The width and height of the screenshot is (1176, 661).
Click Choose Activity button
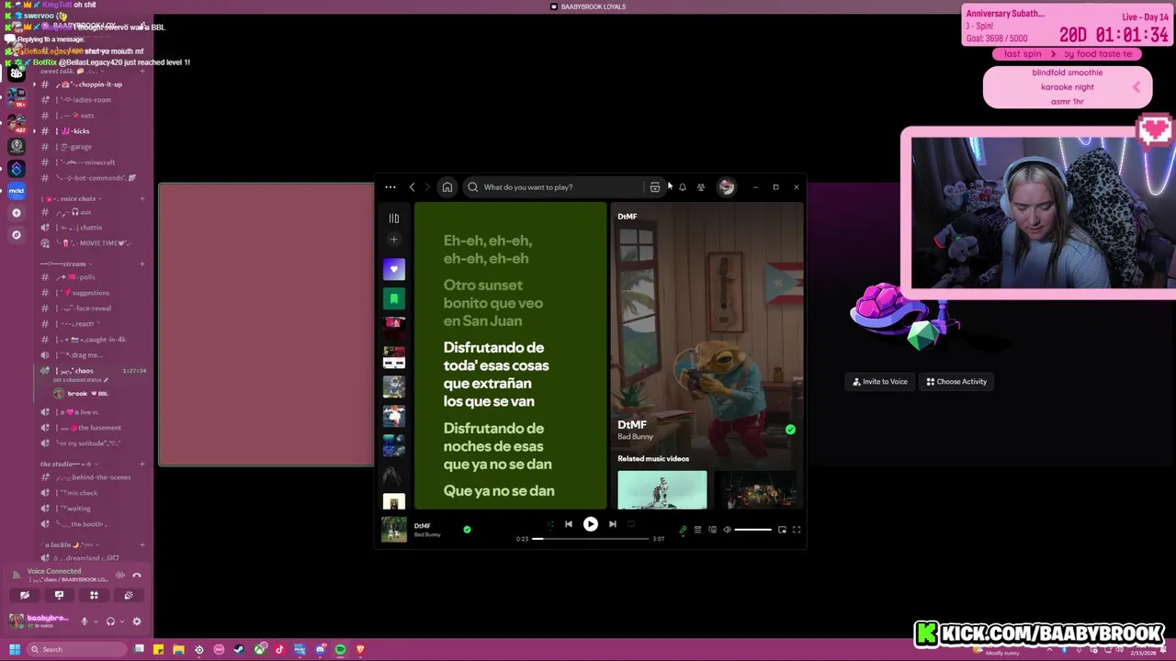click(x=956, y=382)
